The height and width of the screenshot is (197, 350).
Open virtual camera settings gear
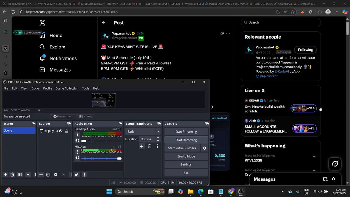pyautogui.click(x=204, y=148)
